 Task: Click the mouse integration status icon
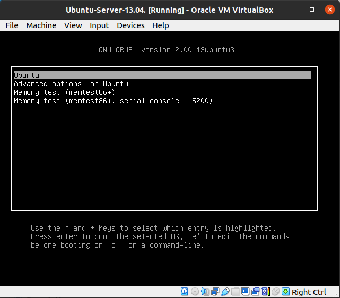275,292
